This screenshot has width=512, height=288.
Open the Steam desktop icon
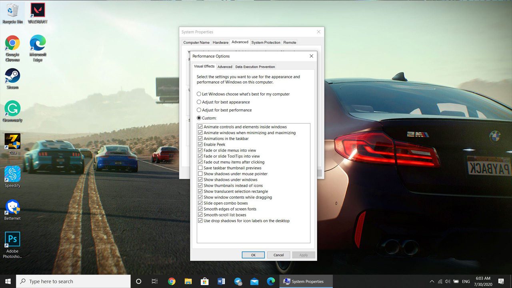tap(12, 76)
